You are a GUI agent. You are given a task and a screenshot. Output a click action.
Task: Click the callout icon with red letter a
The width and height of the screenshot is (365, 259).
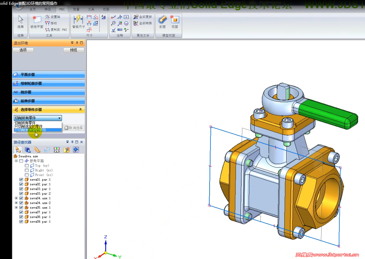pos(113,17)
